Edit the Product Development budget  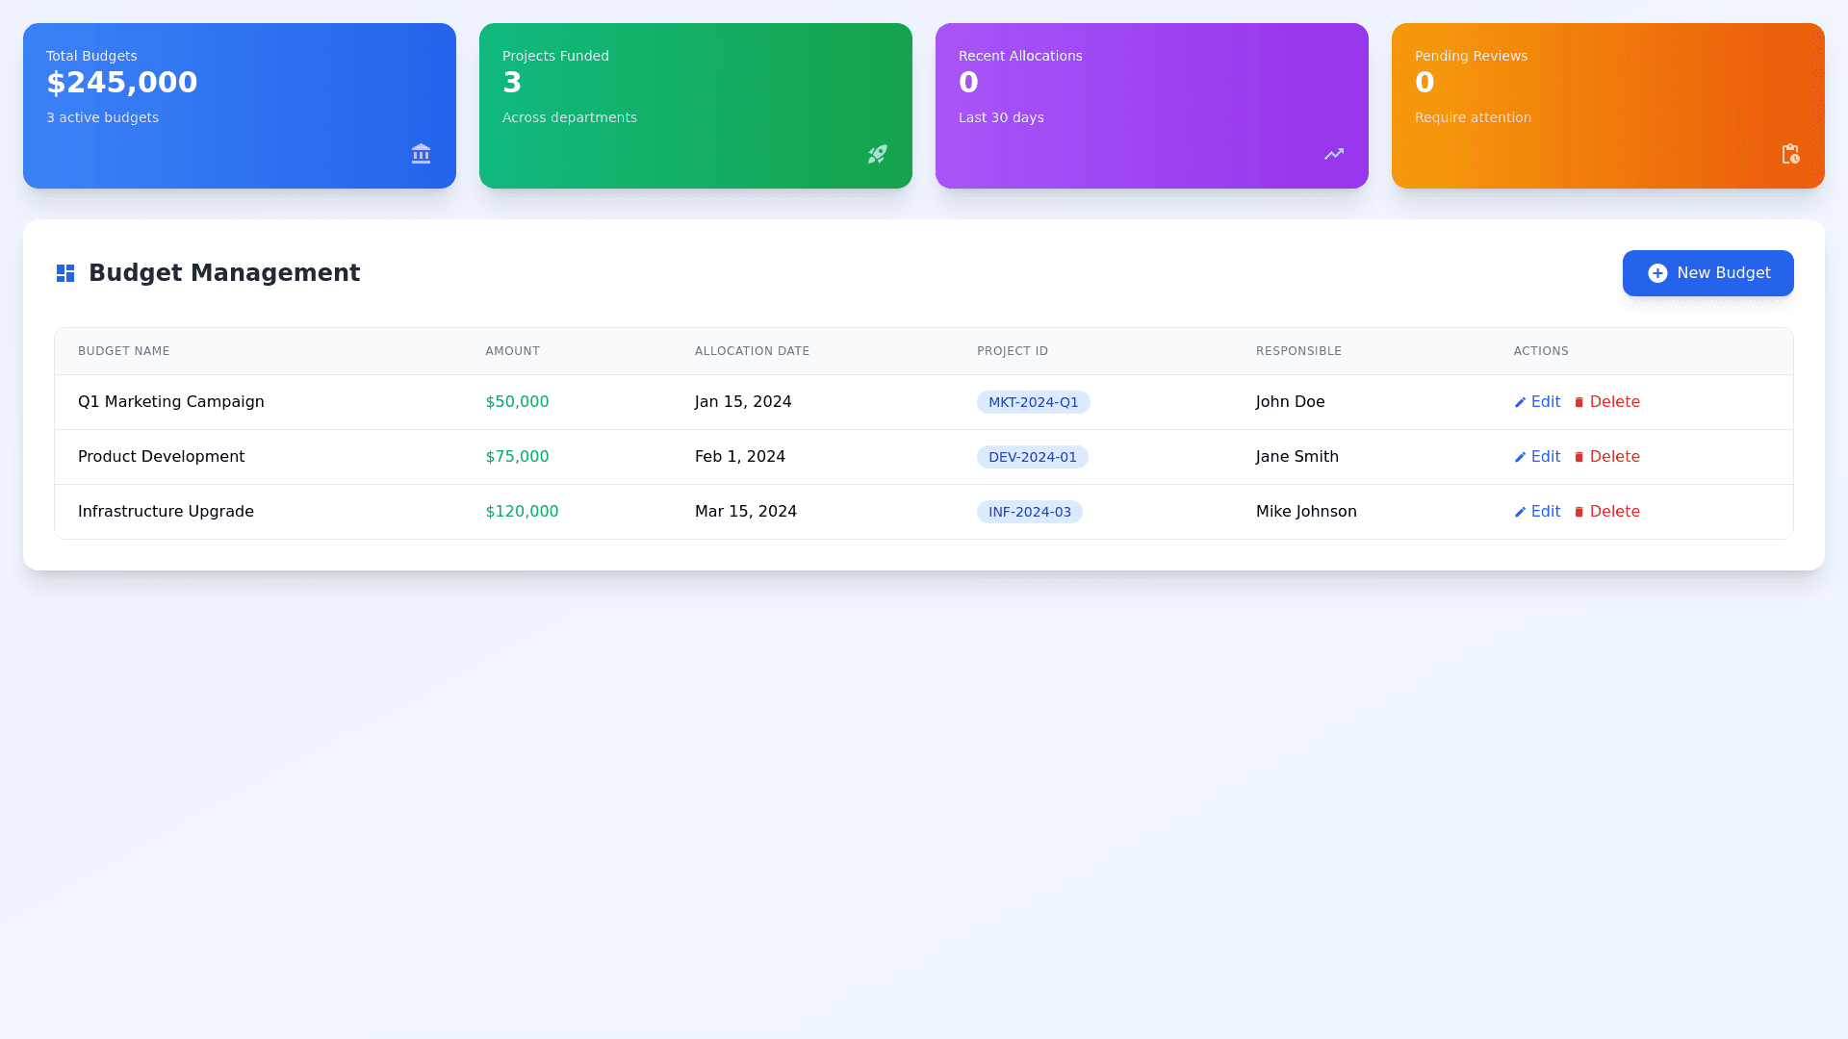[x=1538, y=457]
